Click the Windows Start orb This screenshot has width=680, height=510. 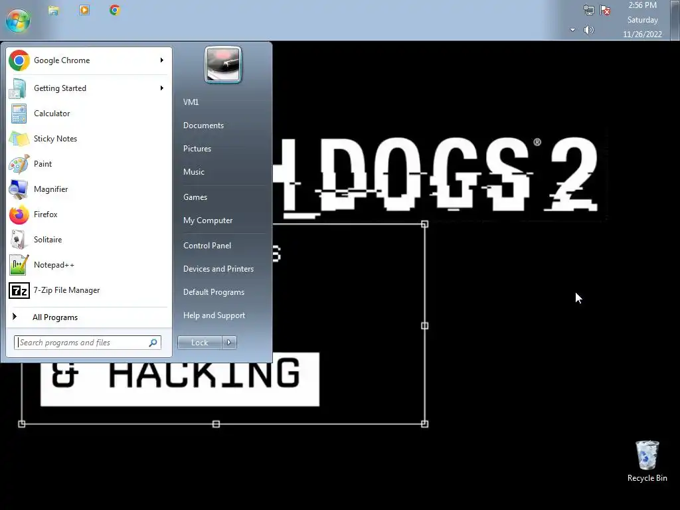pos(18,20)
